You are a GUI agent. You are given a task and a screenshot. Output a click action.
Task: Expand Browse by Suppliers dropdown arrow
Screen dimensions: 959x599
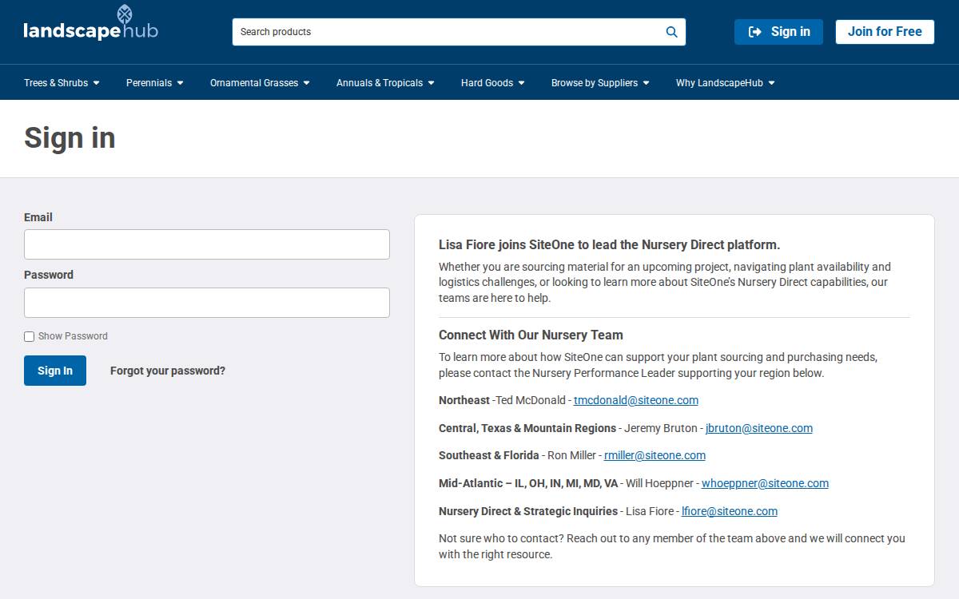[x=646, y=83]
